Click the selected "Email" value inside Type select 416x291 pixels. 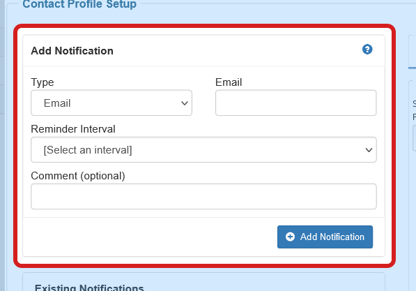click(57, 103)
